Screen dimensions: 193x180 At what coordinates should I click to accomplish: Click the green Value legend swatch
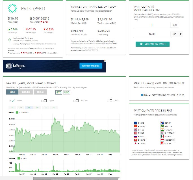click(17, 112)
